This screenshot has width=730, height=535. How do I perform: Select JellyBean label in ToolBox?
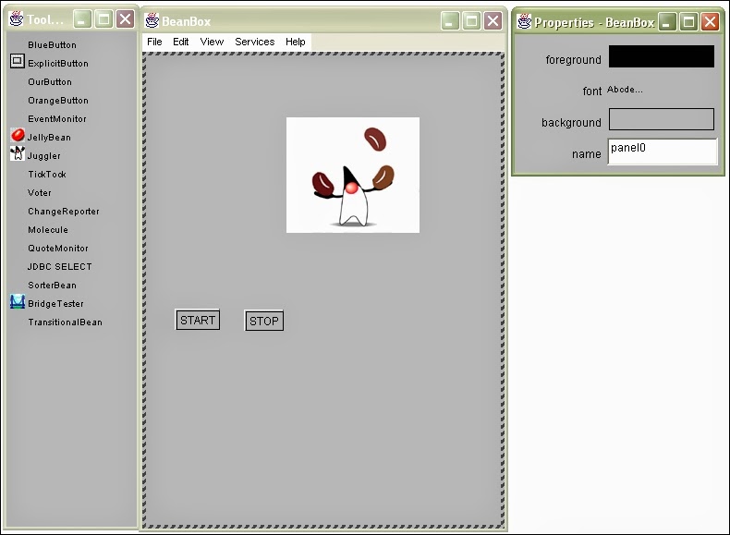coord(49,138)
